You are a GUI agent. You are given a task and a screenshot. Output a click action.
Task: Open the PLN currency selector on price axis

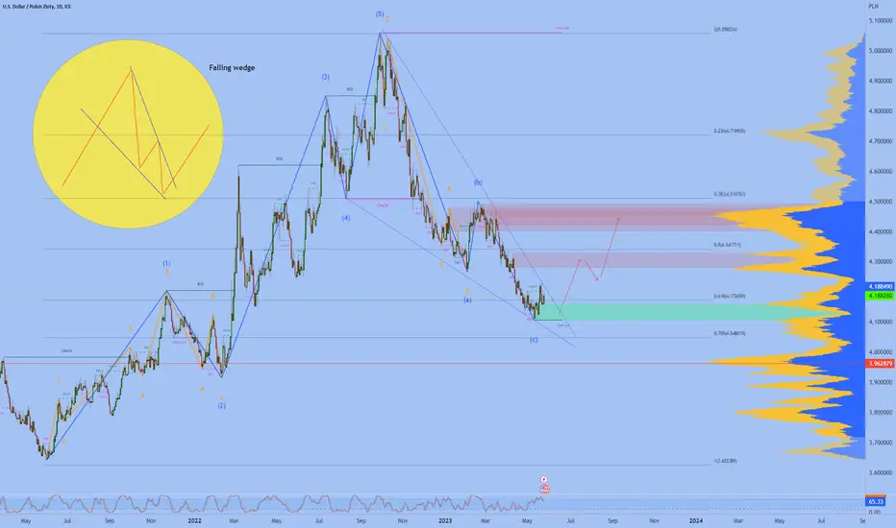(x=873, y=7)
